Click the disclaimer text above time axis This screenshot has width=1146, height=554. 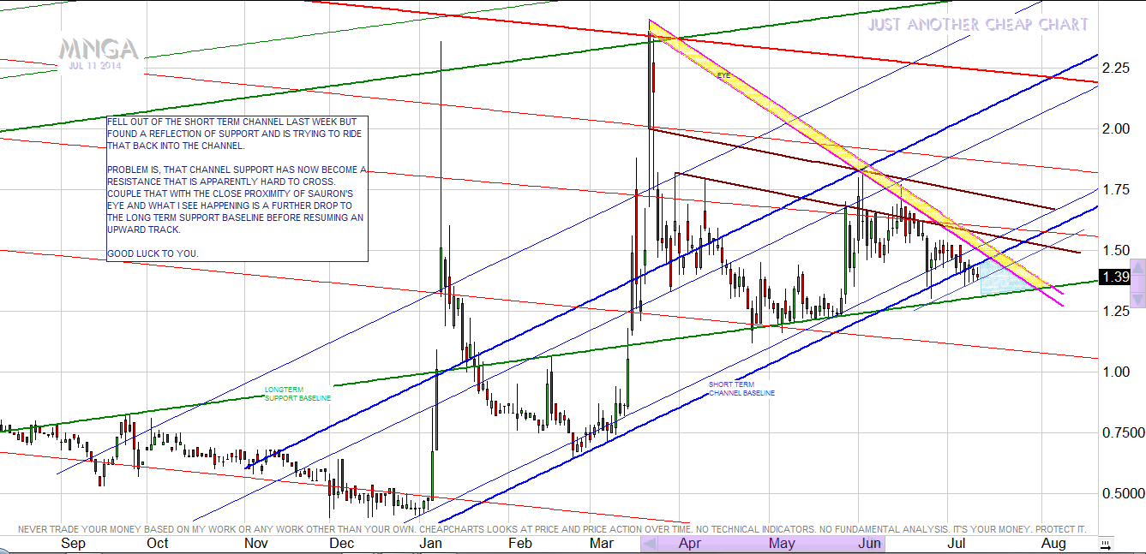click(x=552, y=529)
